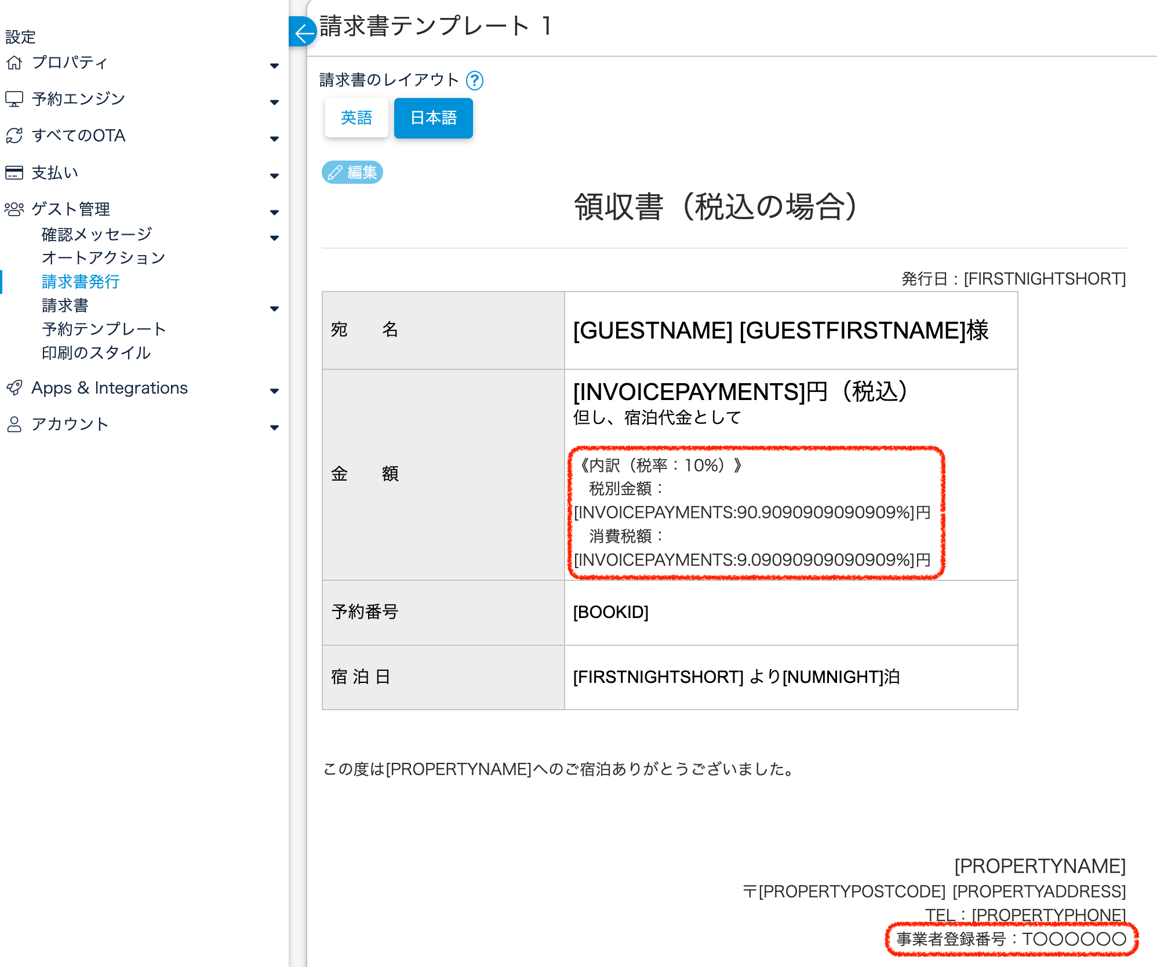Click the 支払い credit card icon
This screenshot has height=967, width=1157.
pos(14,173)
